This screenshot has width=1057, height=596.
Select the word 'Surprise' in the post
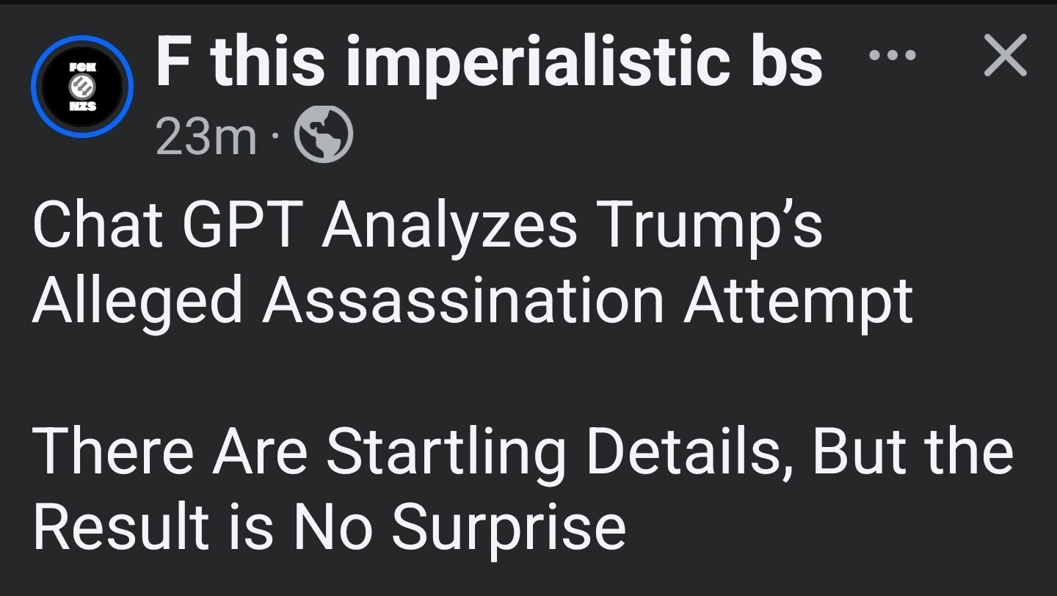[509, 528]
